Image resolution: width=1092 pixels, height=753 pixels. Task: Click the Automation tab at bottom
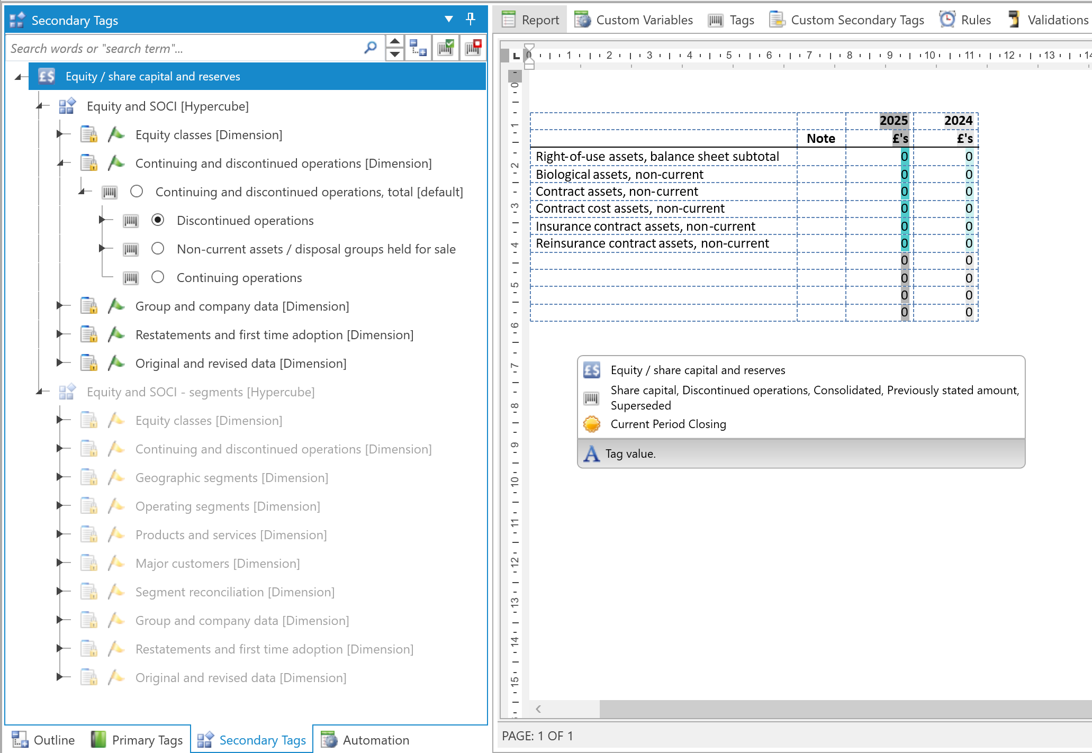pos(365,740)
